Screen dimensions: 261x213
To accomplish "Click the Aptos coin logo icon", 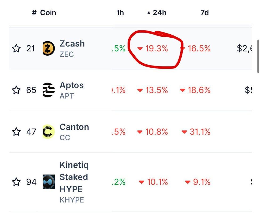I will (49, 90).
